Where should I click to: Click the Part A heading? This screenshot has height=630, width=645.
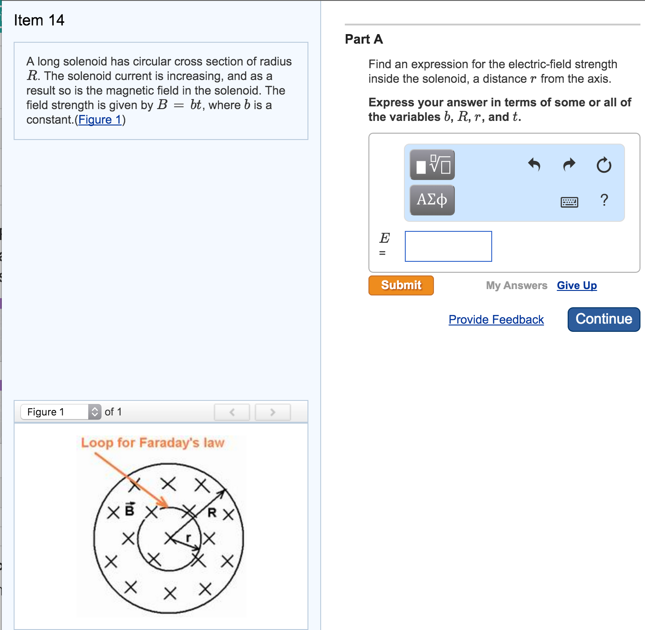[364, 39]
